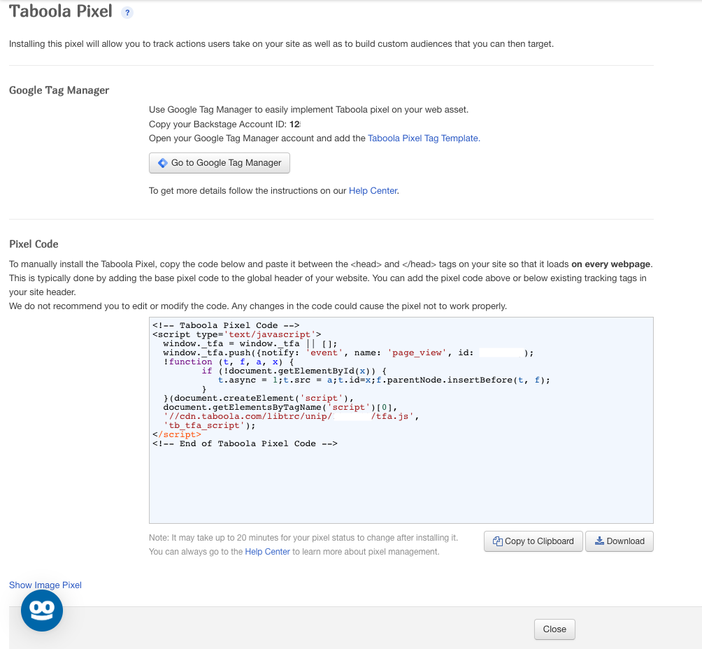Close the Taboola Pixel dialog

(x=554, y=629)
